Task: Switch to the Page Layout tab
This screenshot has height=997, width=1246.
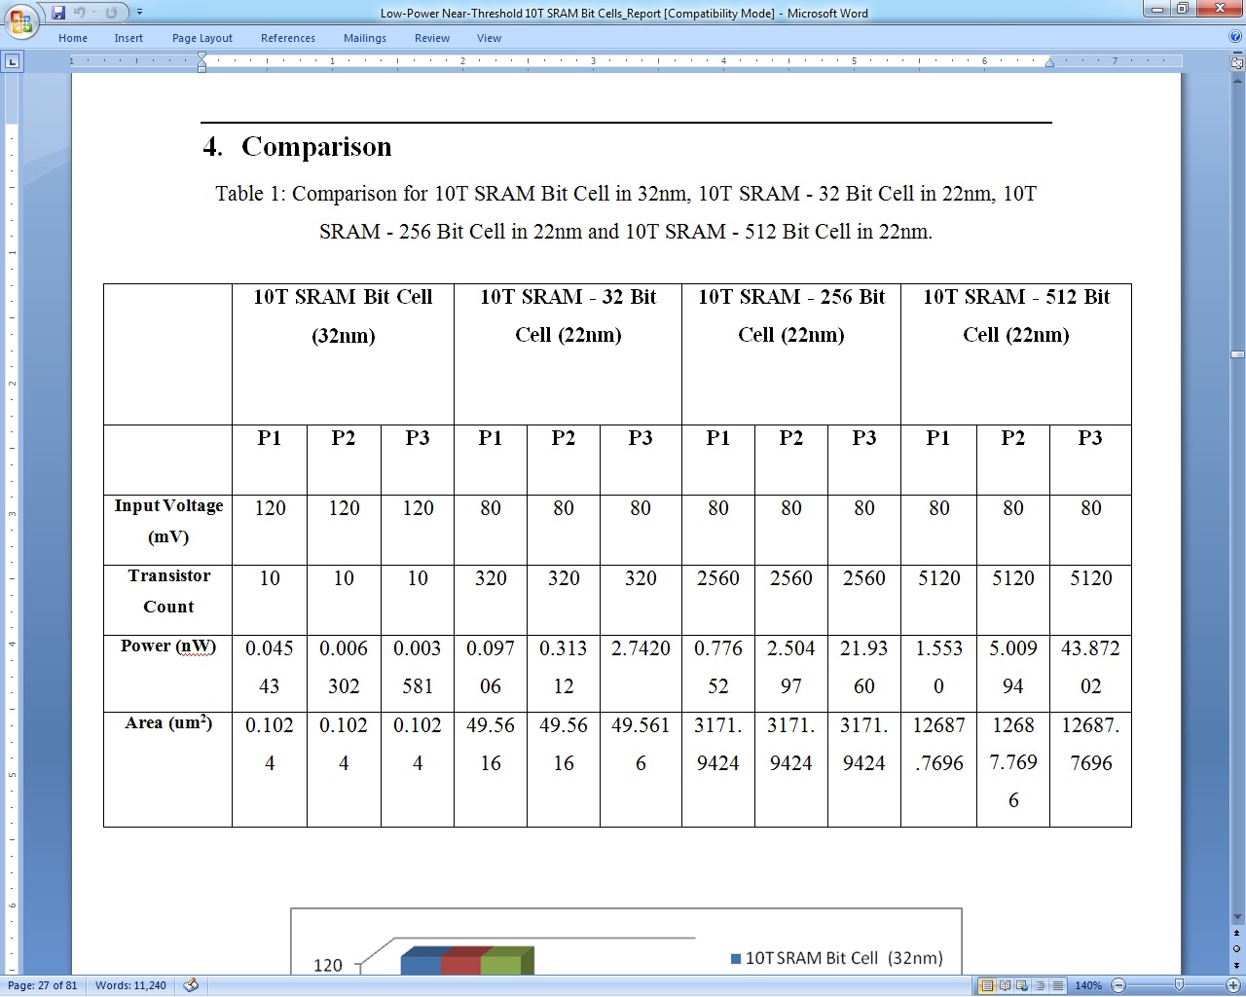Action: tap(202, 38)
